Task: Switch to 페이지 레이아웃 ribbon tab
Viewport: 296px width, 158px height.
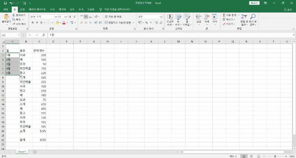Action: pyautogui.click(x=37, y=9)
